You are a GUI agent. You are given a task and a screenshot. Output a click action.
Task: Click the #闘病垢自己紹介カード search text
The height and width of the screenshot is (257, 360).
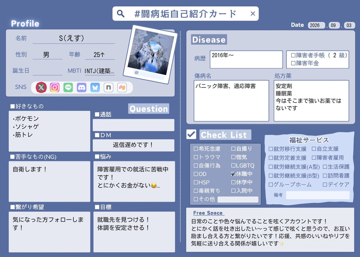(x=186, y=14)
